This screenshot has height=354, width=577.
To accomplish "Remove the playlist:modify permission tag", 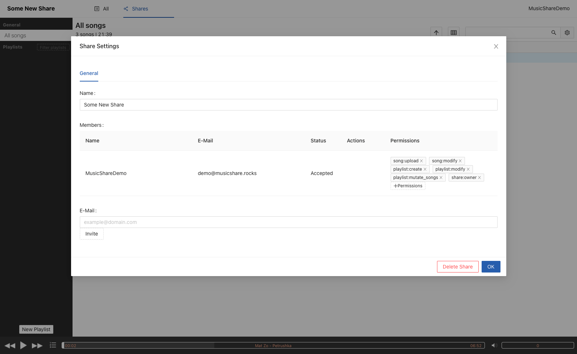I will [x=468, y=169].
